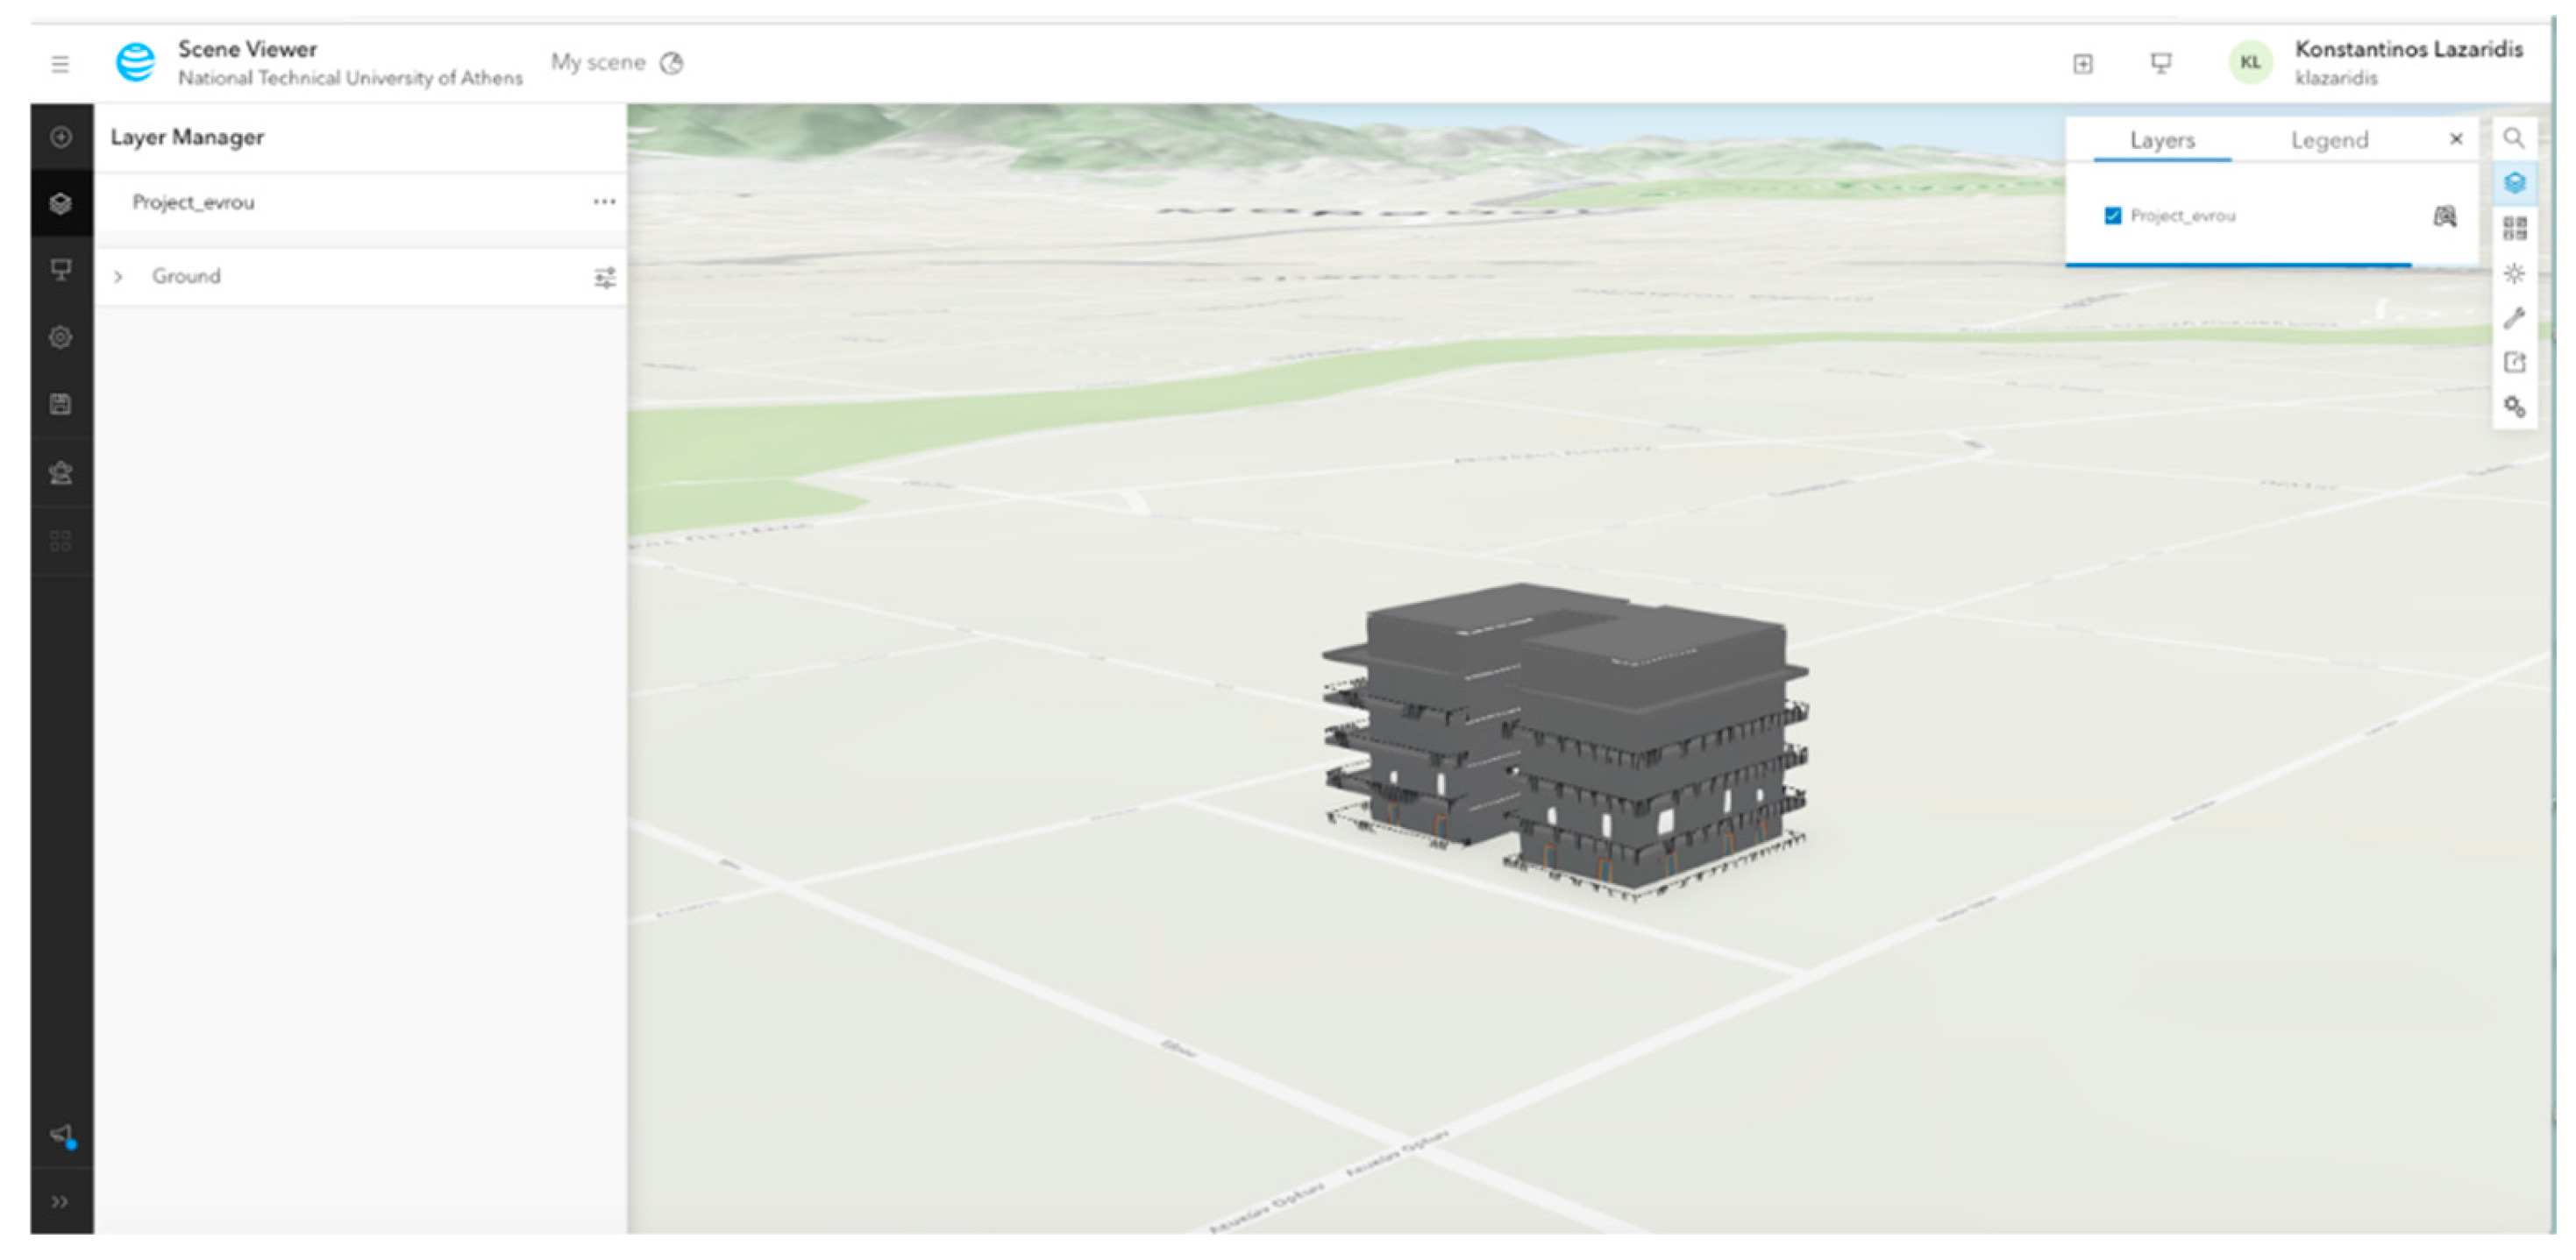Screen dimensions: 2576x1260
Task: Click the Share scene icon on right toolbar
Action: click(2514, 363)
